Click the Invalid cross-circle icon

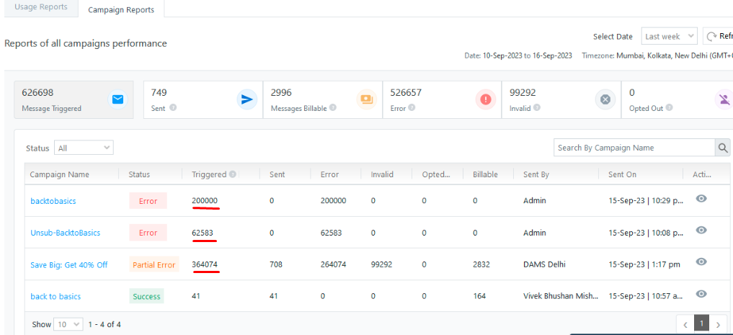tap(605, 99)
